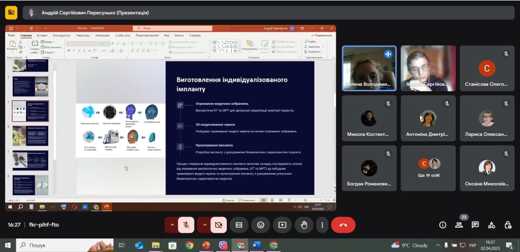
Task: Open Word from the Windows taskbar
Action: click(x=256, y=245)
